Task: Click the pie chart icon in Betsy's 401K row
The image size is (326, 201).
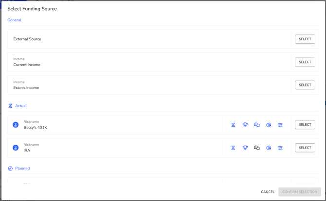Action: [x=269, y=125]
